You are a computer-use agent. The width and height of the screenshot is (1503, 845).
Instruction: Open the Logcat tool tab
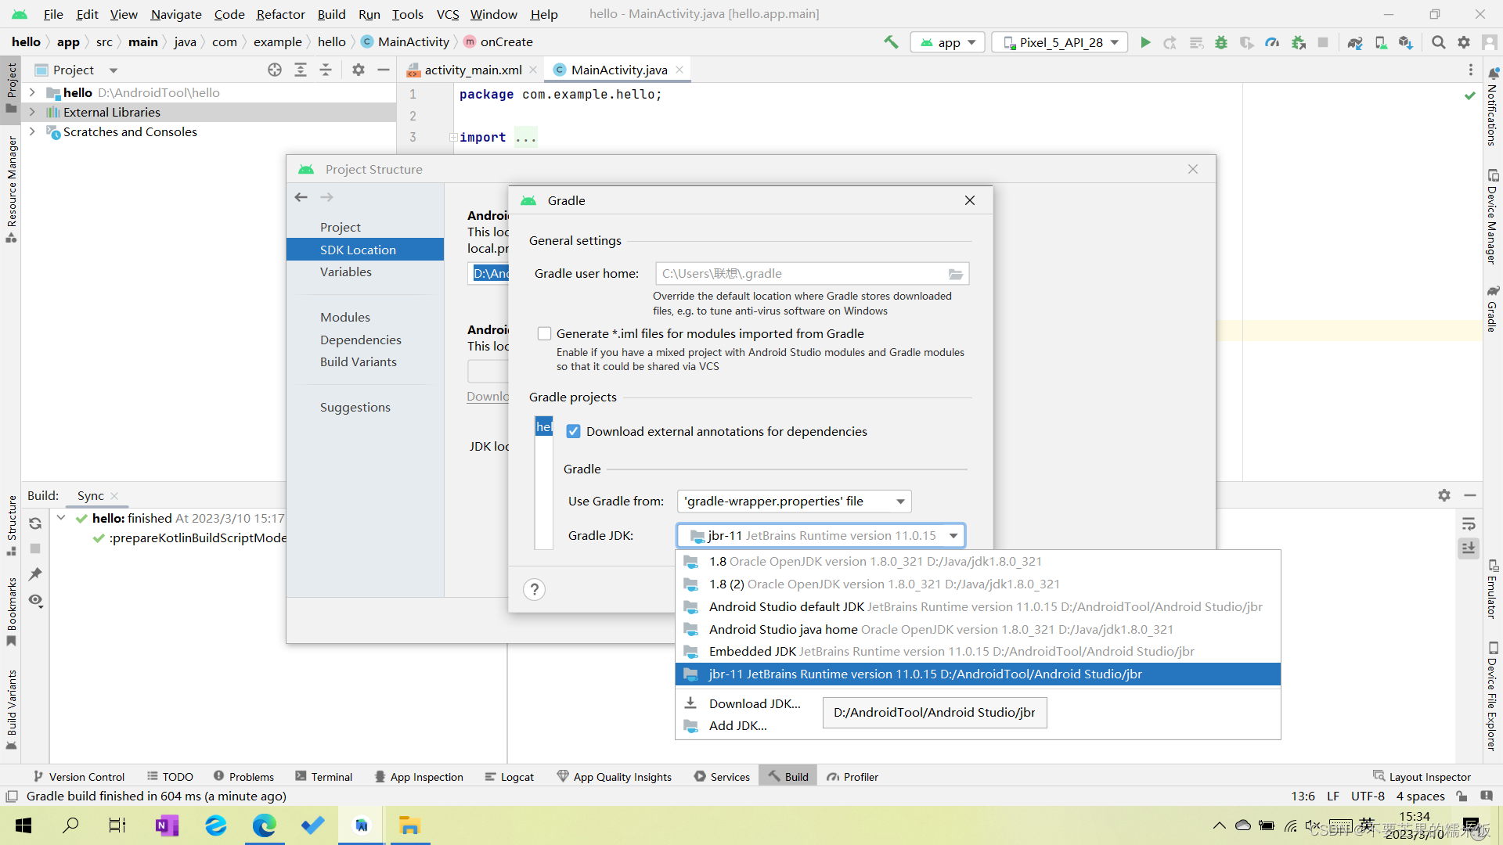(510, 777)
